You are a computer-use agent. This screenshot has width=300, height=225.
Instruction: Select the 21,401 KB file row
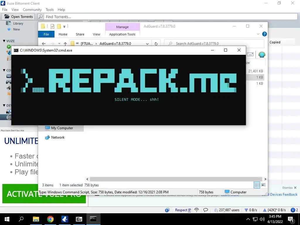pos(255,71)
